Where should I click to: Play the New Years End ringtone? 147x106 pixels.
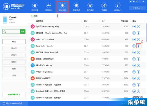(134, 52)
